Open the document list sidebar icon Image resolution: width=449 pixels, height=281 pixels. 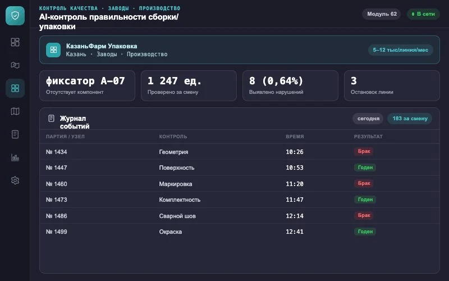click(x=15, y=134)
